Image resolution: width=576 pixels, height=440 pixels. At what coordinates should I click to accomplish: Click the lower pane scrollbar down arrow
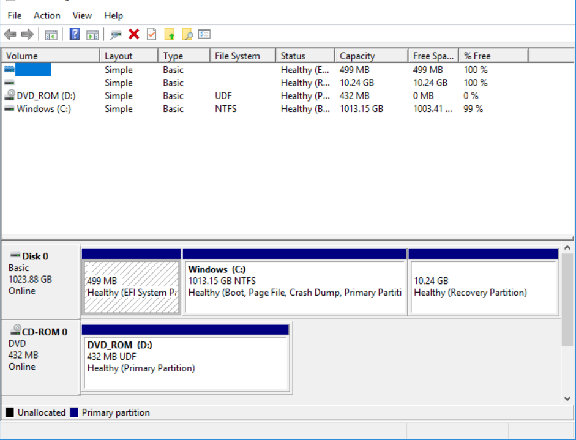567,398
